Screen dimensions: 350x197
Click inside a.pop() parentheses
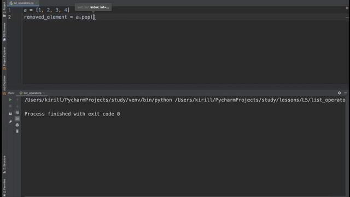click(94, 17)
